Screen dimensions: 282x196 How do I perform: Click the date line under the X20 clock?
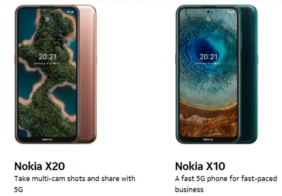point(47,64)
